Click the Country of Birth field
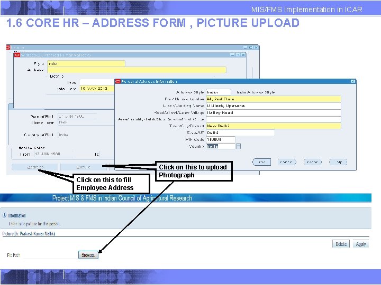 coord(86,135)
